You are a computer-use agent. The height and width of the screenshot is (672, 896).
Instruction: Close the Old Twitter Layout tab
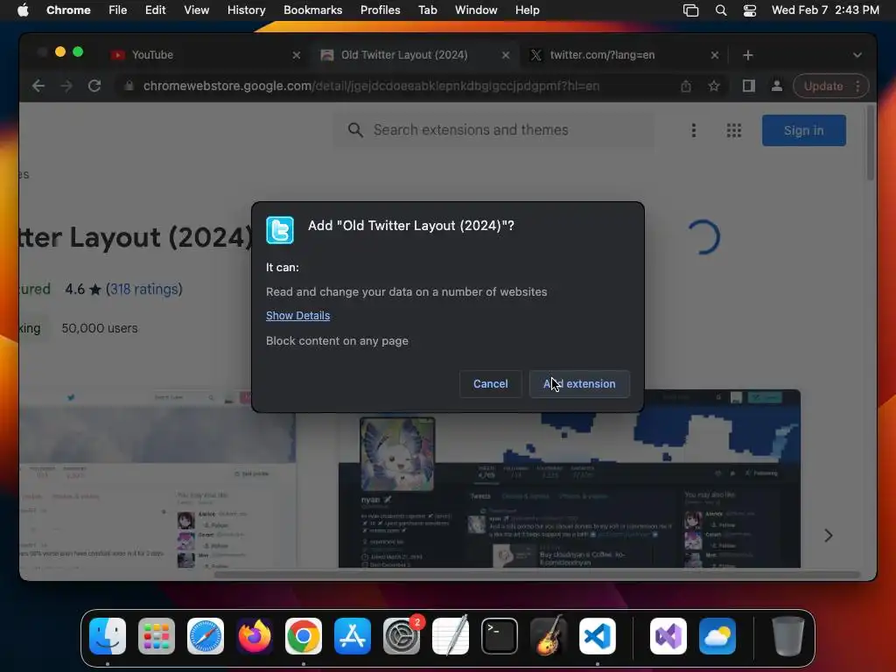(x=506, y=55)
